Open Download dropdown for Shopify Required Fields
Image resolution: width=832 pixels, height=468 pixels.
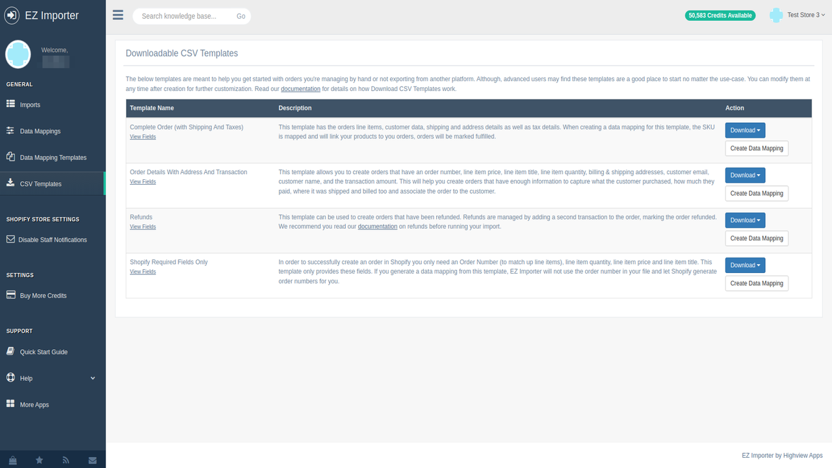(x=745, y=265)
